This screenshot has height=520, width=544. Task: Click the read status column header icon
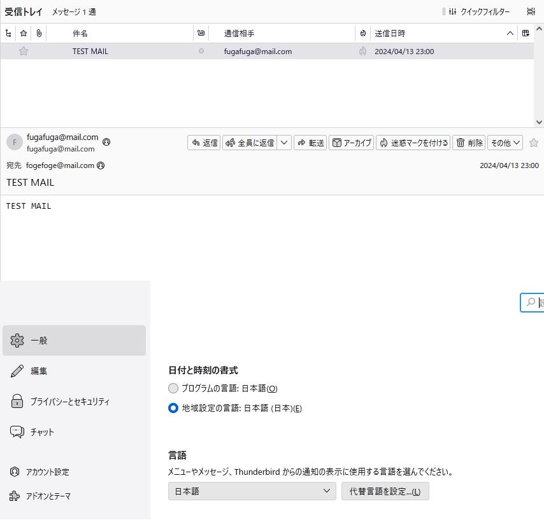(201, 33)
